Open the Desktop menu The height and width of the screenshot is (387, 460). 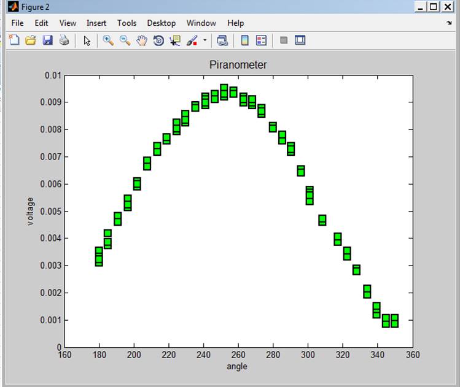point(161,23)
